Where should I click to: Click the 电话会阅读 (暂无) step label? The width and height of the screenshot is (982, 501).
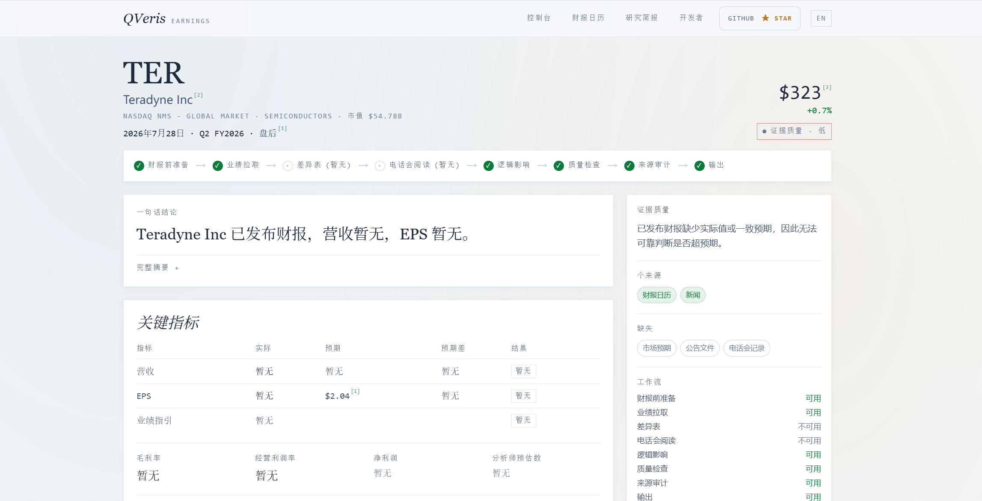coord(424,165)
